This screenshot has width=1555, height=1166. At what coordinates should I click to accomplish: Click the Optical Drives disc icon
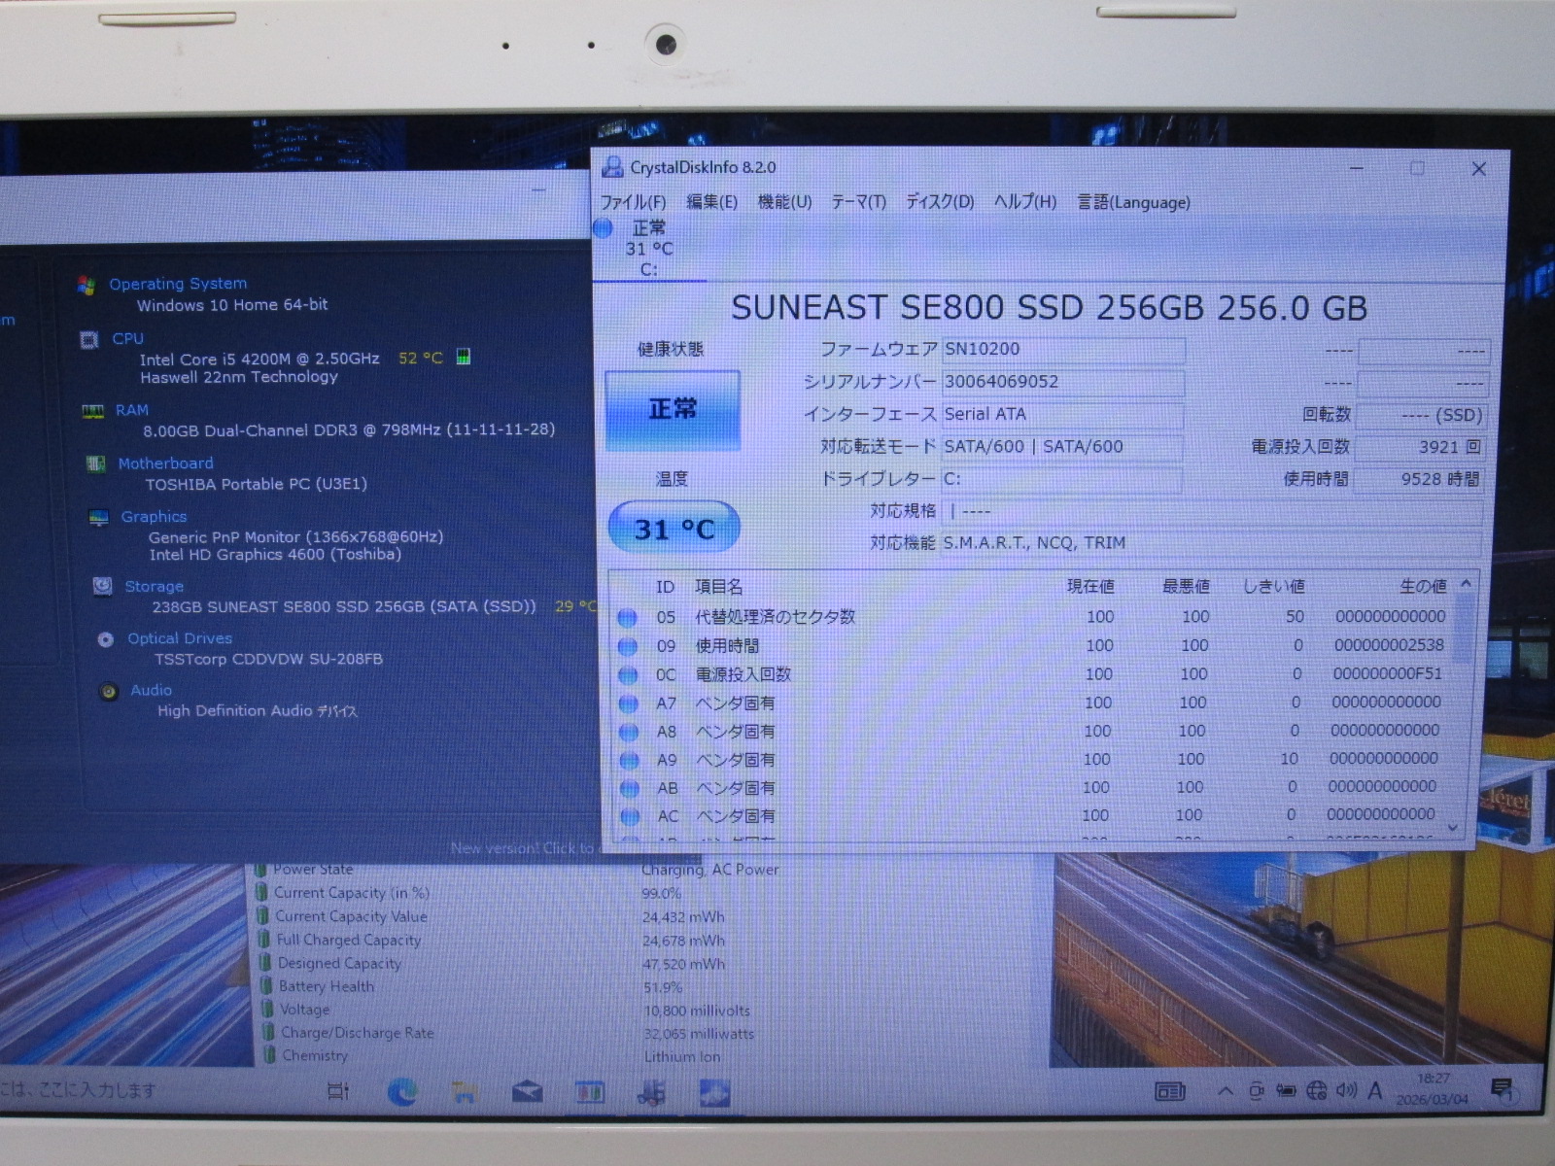click(x=105, y=639)
